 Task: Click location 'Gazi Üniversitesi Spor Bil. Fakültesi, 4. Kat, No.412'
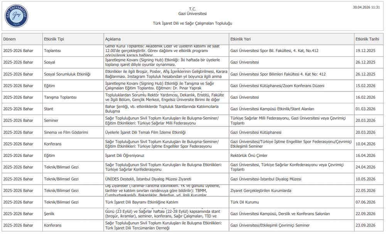[x=274, y=51]
